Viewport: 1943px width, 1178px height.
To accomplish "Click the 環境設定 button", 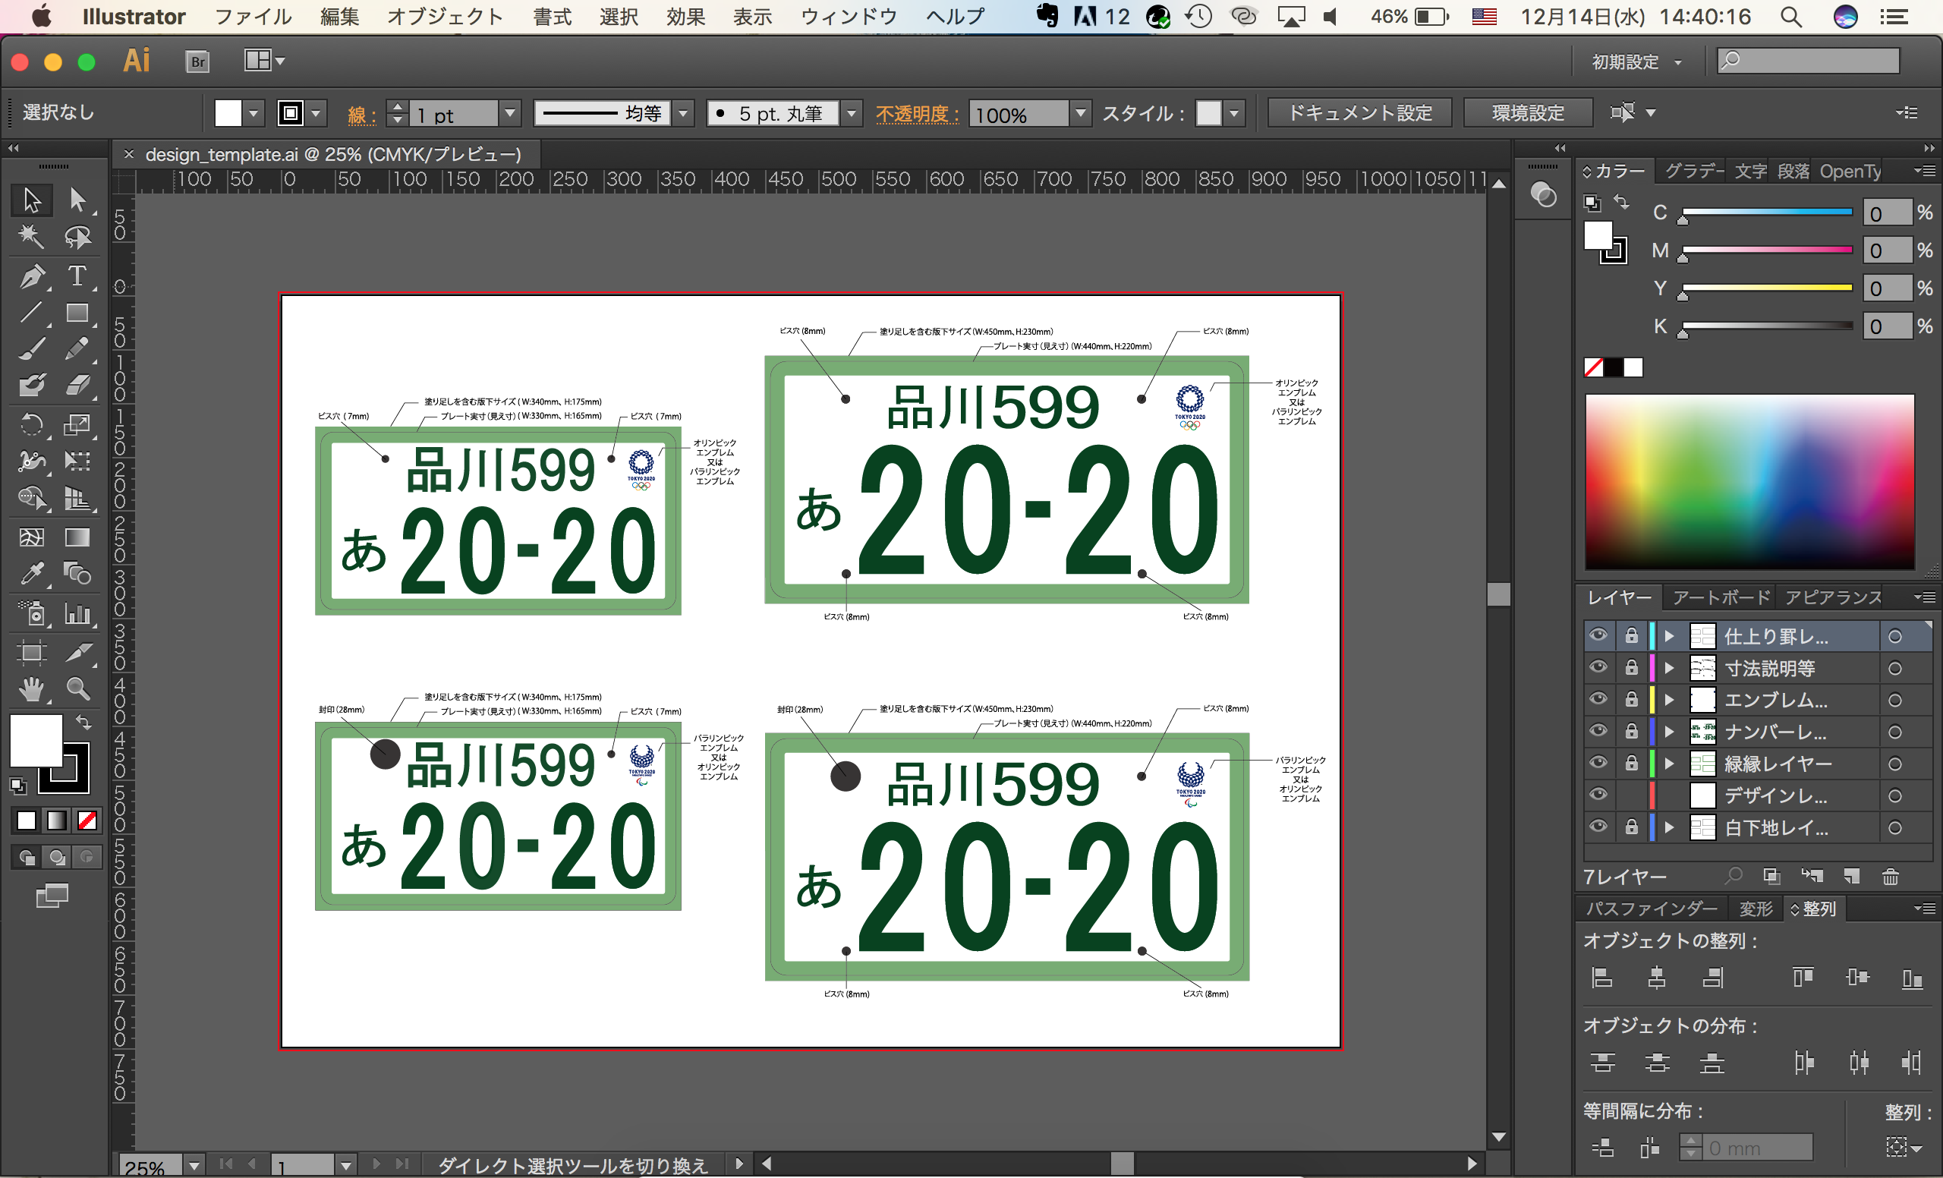I will pos(1527,113).
